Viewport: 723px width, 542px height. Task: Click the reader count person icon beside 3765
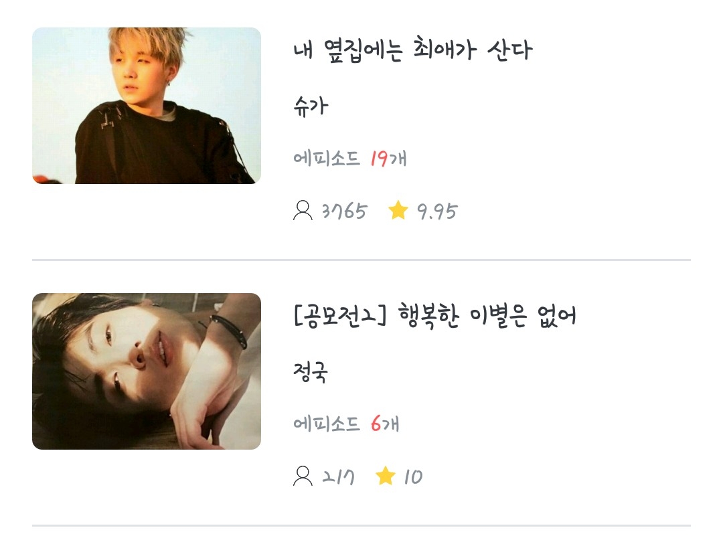[x=303, y=210]
